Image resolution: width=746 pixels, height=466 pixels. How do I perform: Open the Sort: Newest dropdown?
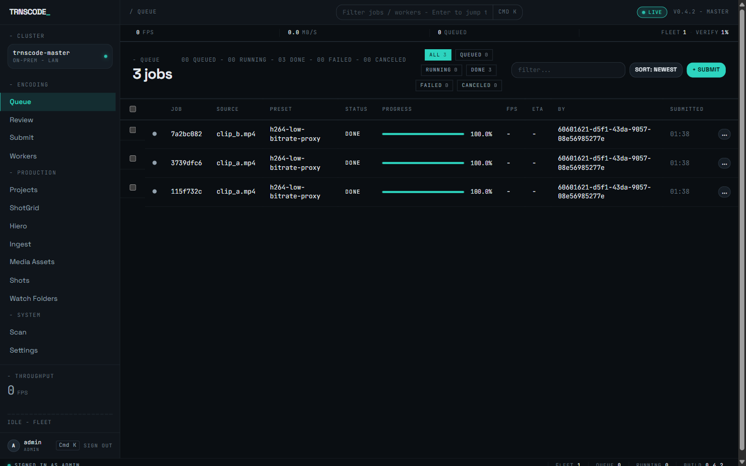656,70
